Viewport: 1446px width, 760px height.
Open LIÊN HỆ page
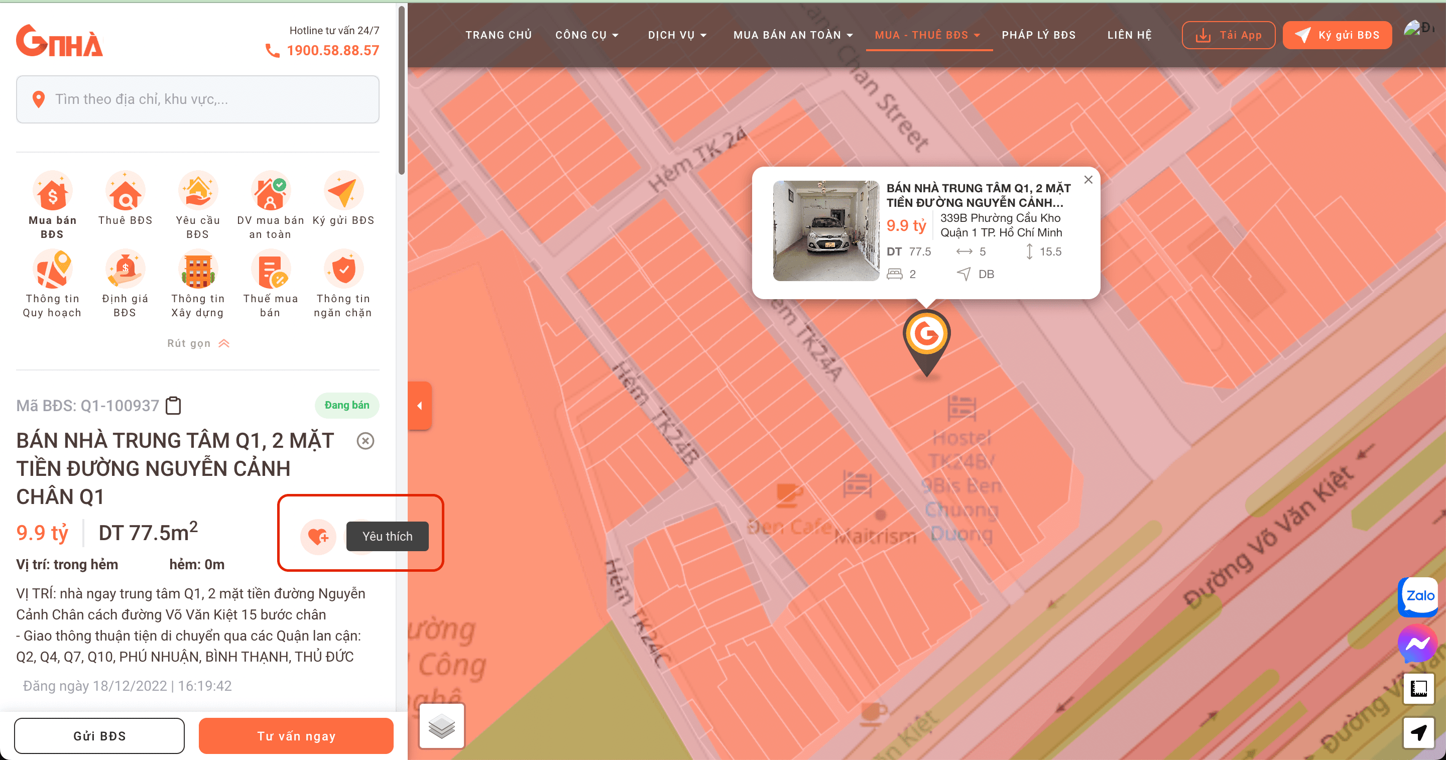click(x=1129, y=35)
